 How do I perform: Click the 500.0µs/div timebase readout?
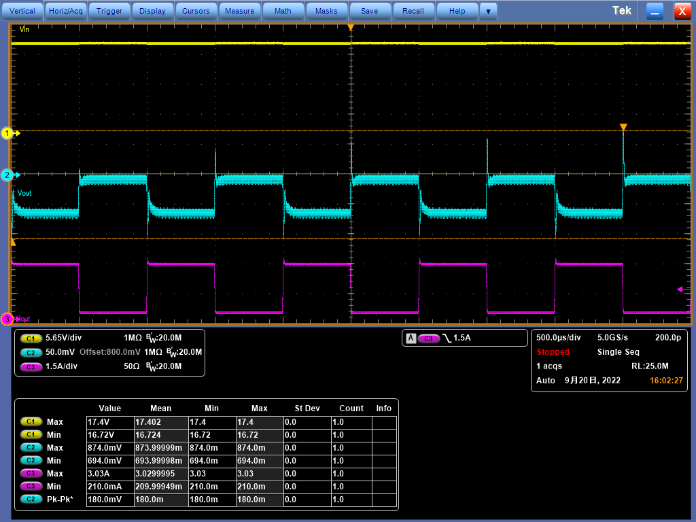pyautogui.click(x=558, y=337)
